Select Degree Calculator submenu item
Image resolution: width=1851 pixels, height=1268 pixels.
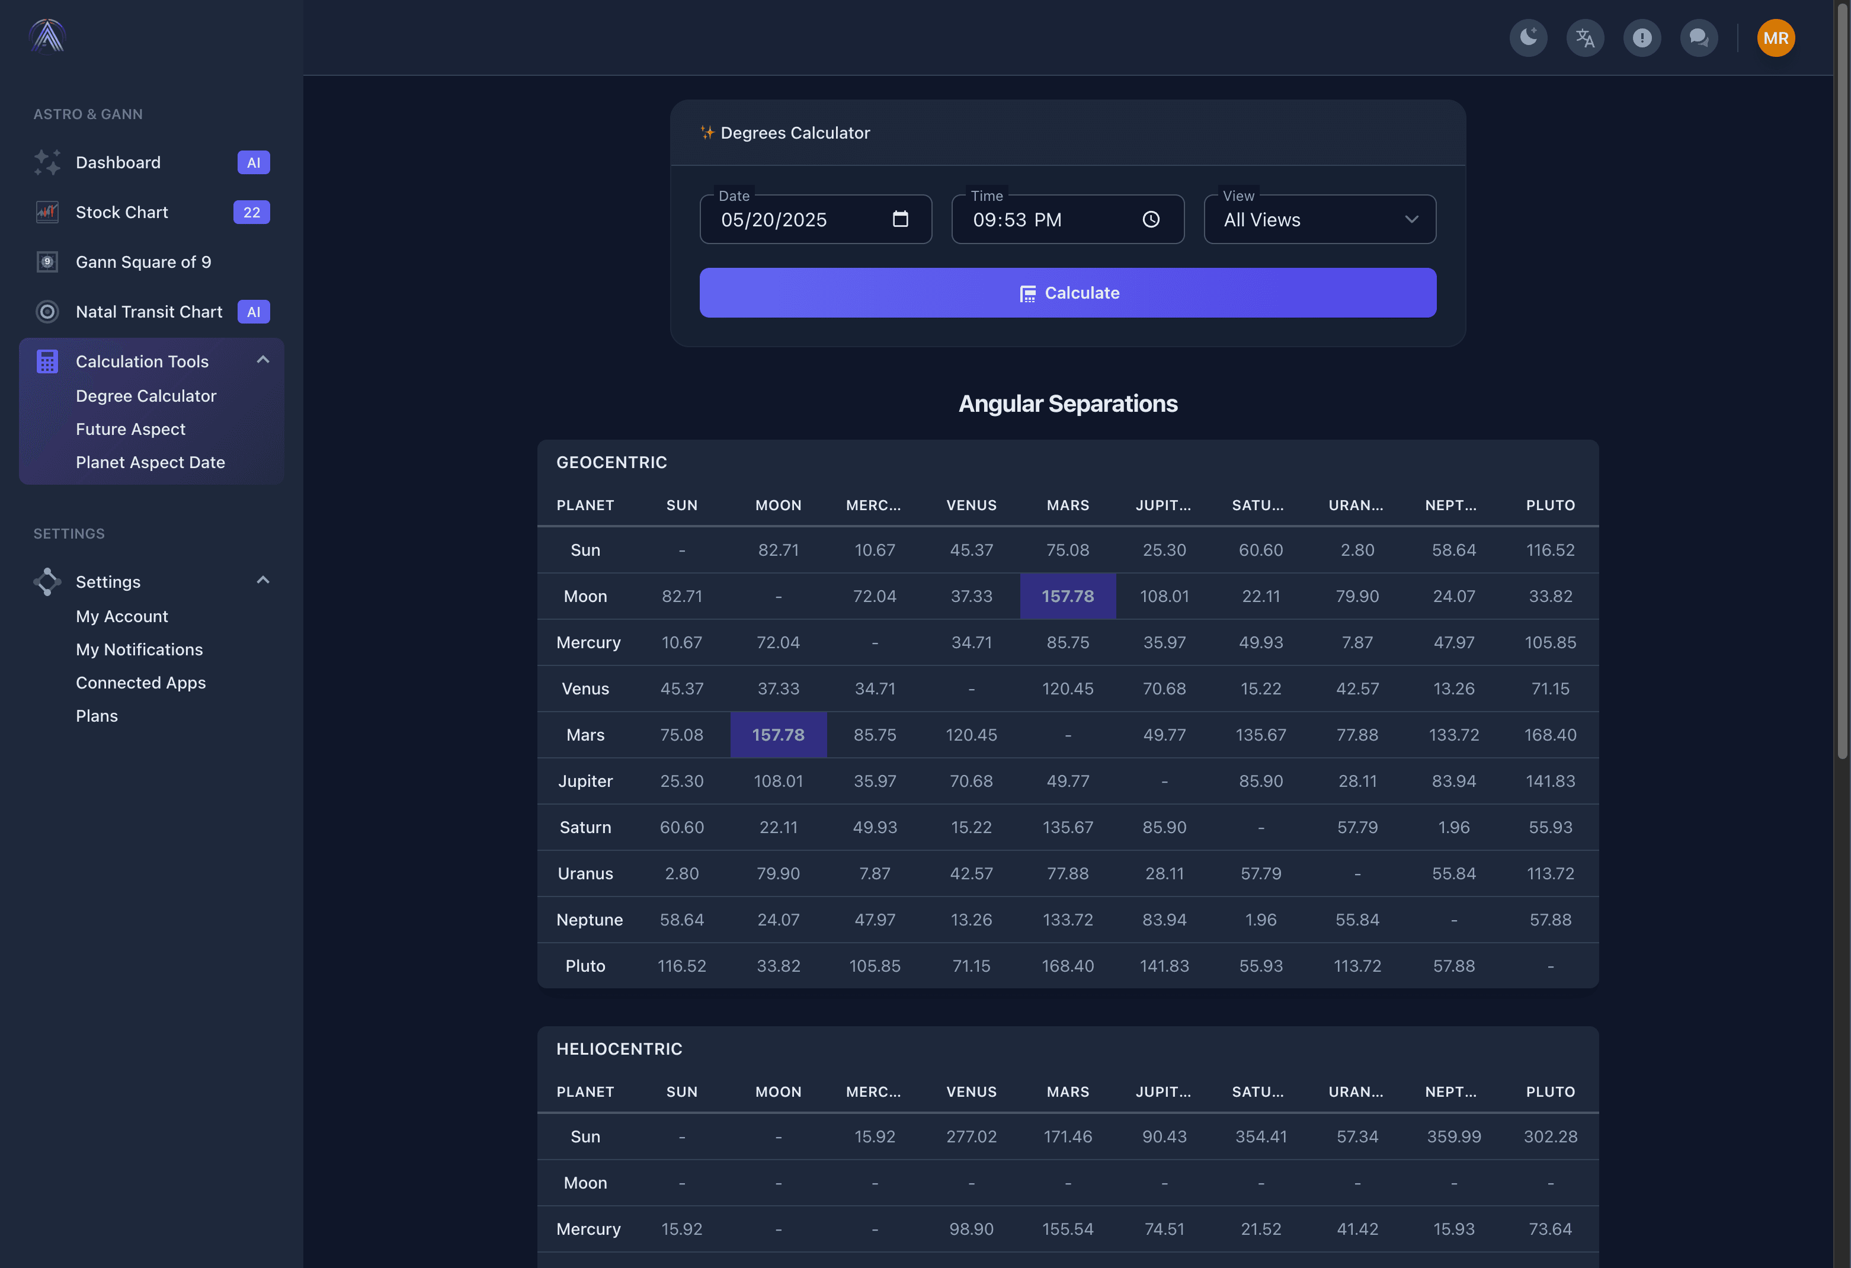pos(146,396)
